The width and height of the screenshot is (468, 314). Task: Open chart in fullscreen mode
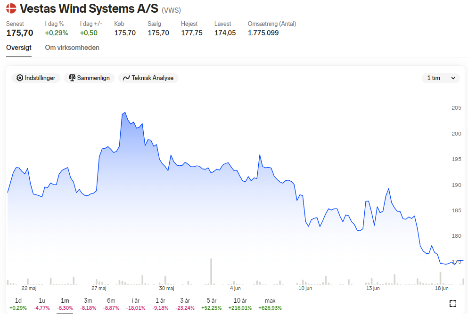(x=453, y=304)
